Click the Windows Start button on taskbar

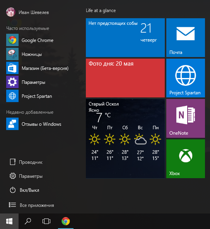pyautogui.click(x=9, y=221)
